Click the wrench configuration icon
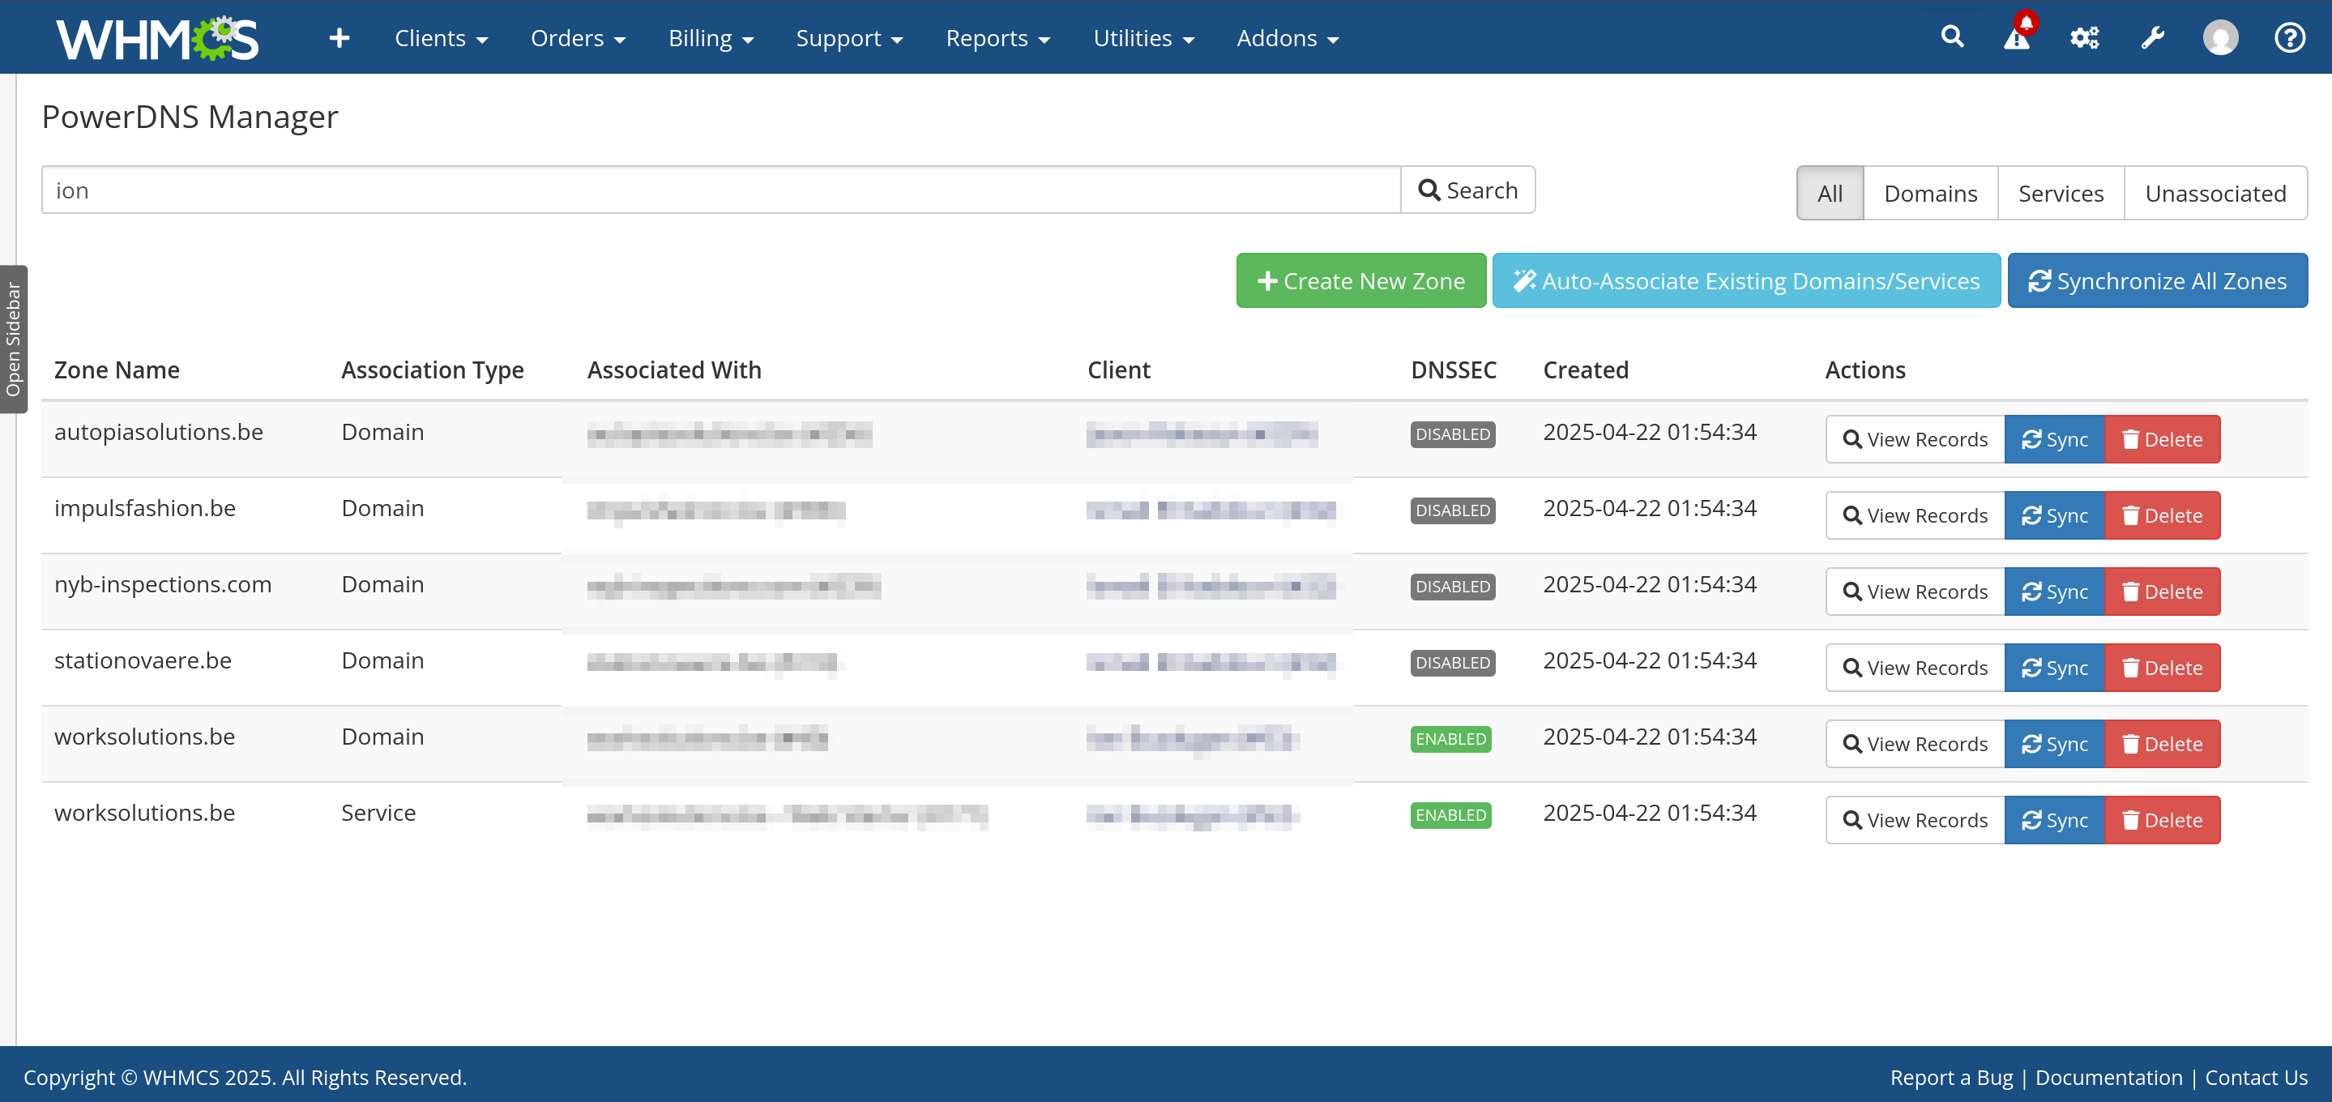Image resolution: width=2332 pixels, height=1102 pixels. pyautogui.click(x=2152, y=38)
